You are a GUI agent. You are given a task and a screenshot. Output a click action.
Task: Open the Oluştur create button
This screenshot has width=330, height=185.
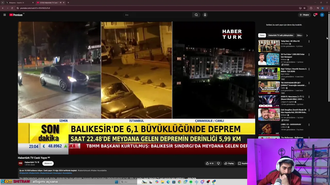[304, 15]
